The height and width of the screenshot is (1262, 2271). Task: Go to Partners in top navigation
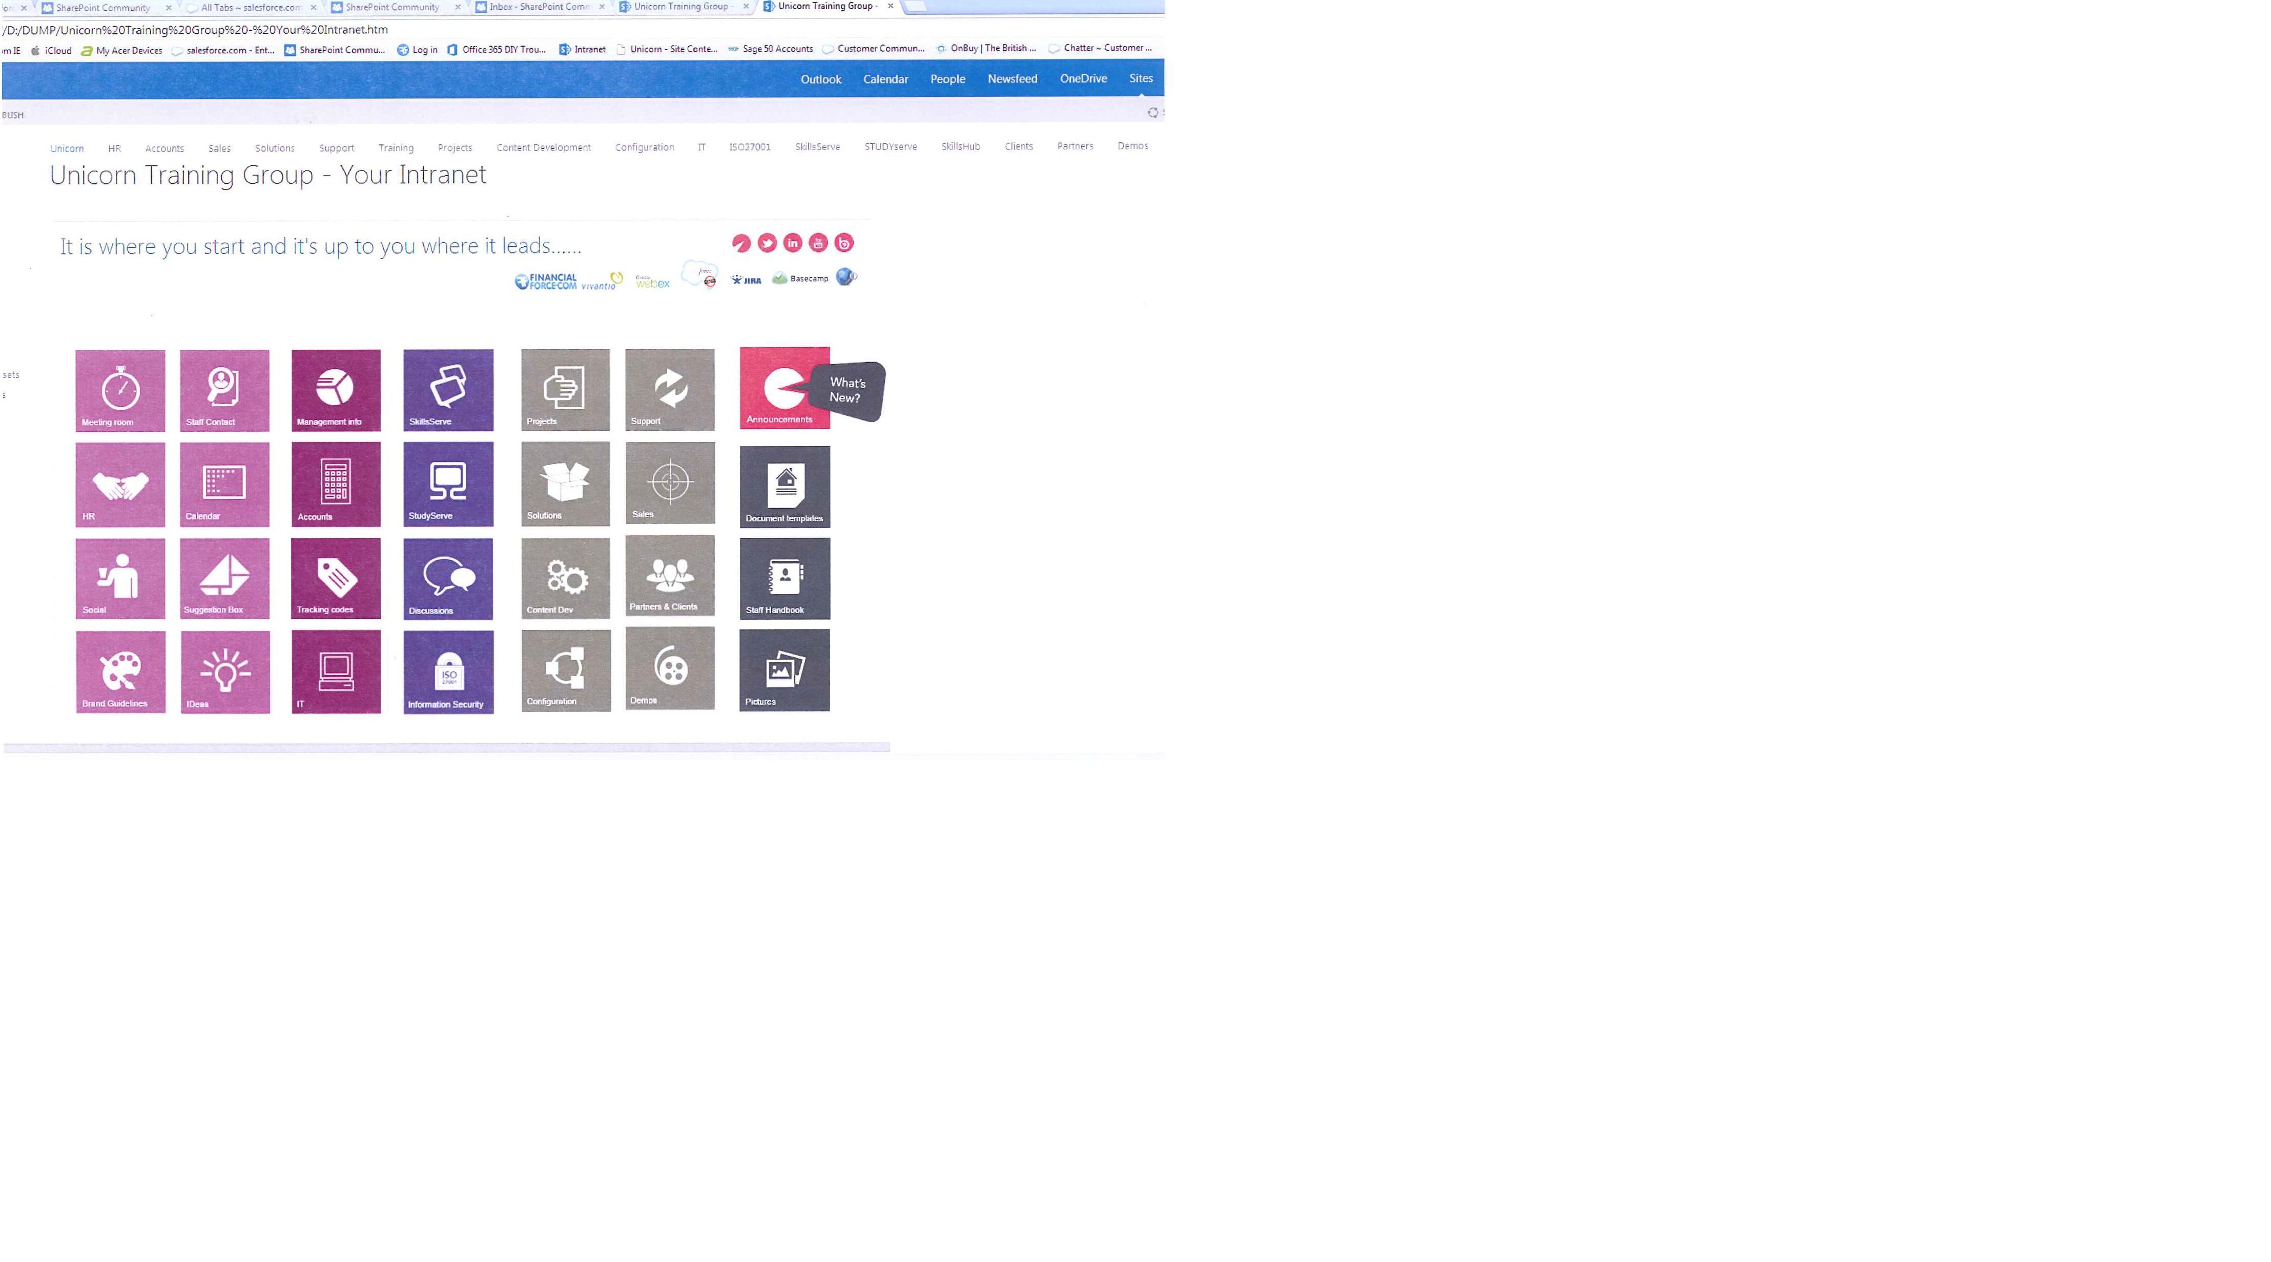(1075, 146)
